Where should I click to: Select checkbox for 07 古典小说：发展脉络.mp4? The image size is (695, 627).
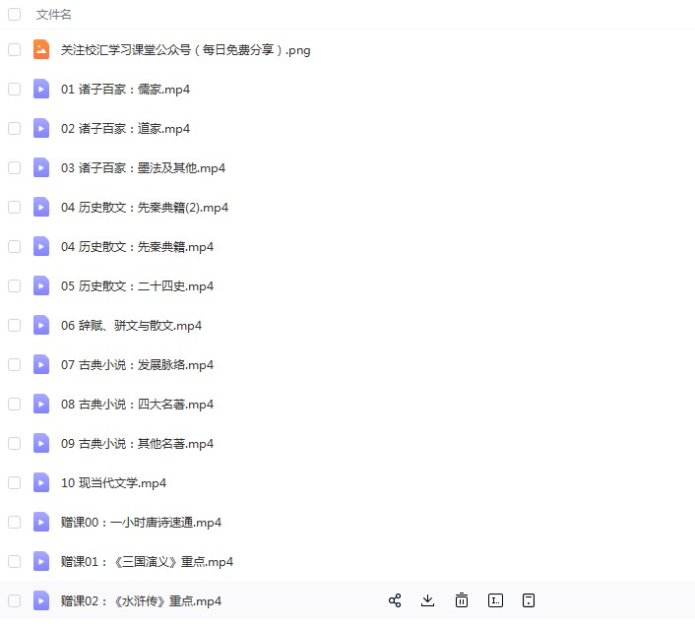click(x=14, y=364)
